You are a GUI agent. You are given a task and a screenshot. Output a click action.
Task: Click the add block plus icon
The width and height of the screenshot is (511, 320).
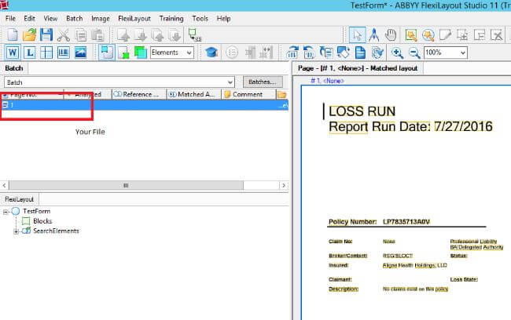pyautogui.click(x=462, y=35)
